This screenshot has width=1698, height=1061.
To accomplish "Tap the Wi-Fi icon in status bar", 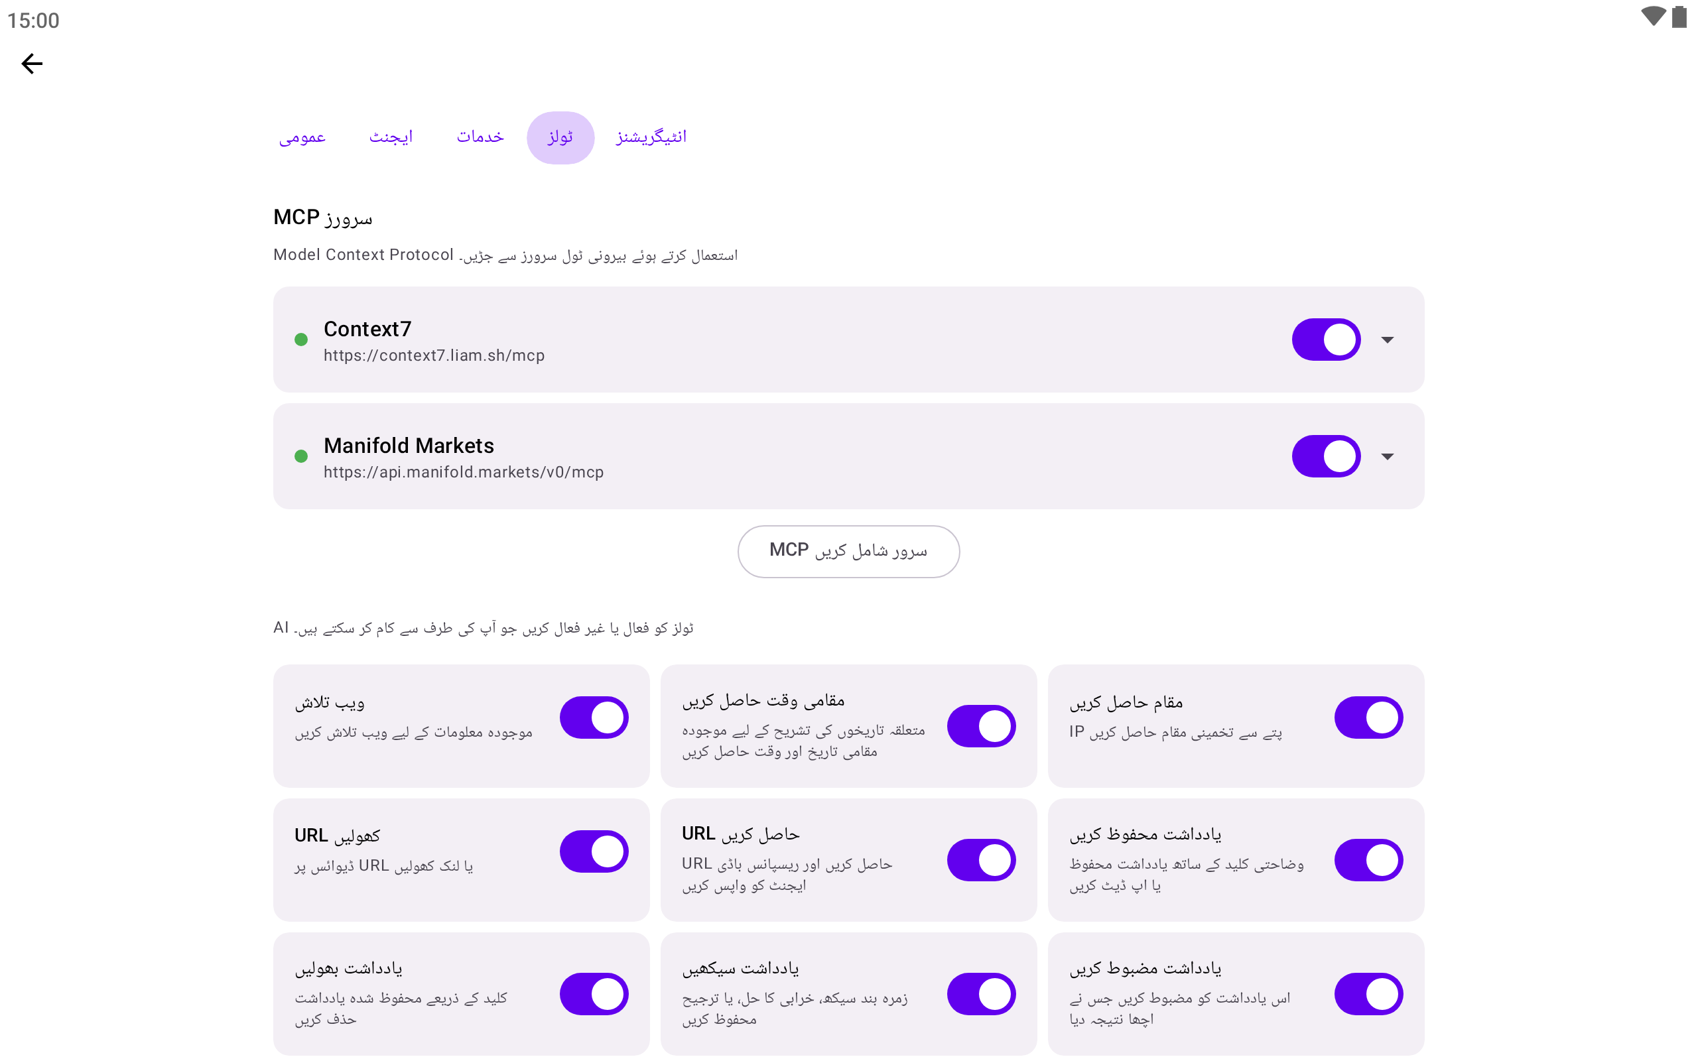I will pos(1653,17).
